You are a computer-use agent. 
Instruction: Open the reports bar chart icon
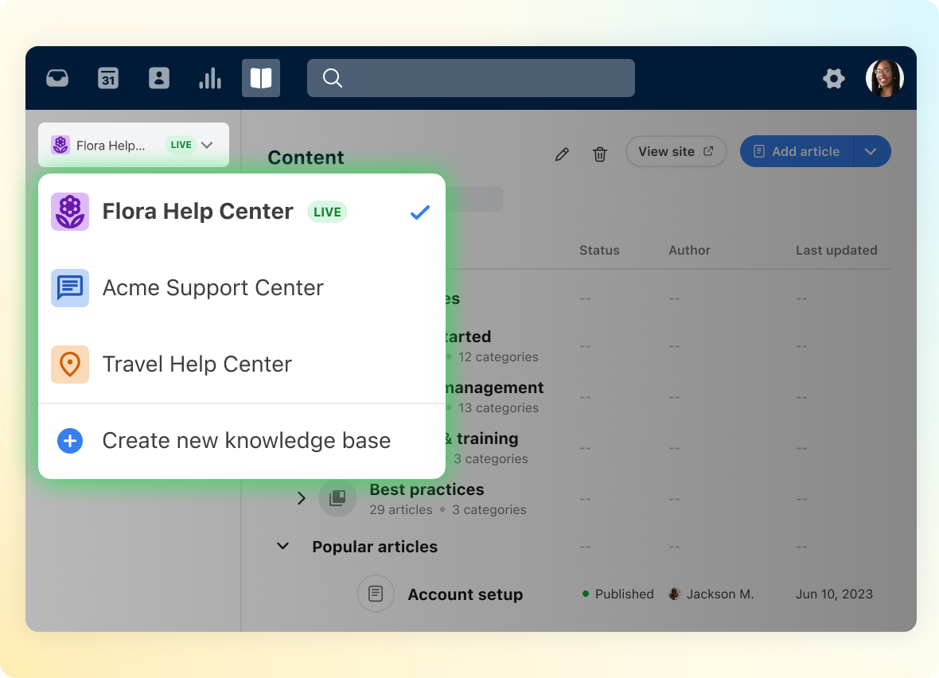click(210, 78)
